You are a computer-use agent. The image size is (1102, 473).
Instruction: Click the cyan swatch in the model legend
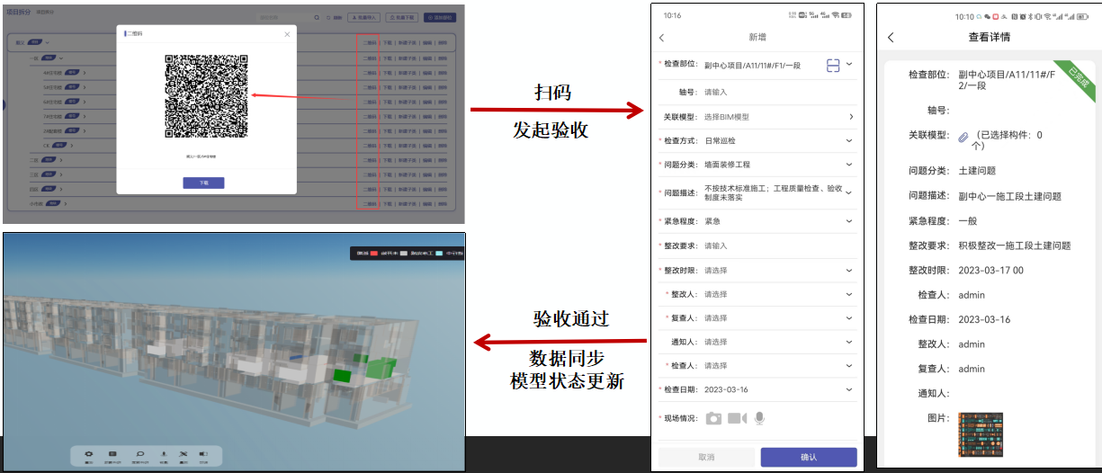pyautogui.click(x=438, y=254)
